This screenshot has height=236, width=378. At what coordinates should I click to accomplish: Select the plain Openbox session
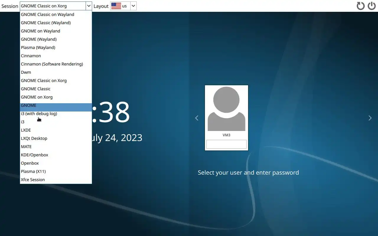coord(56,163)
